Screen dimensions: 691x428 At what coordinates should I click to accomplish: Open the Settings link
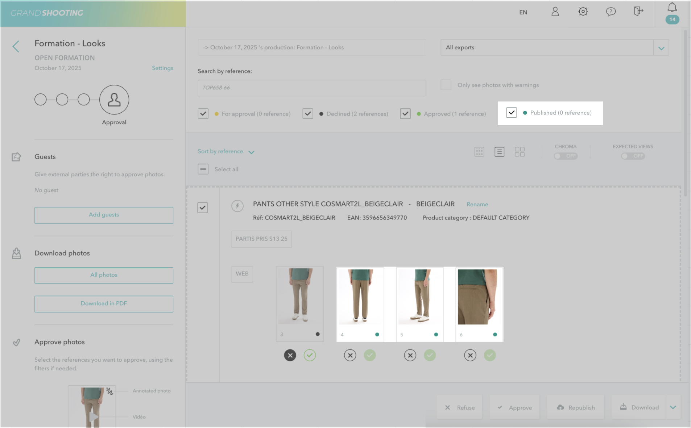click(162, 68)
